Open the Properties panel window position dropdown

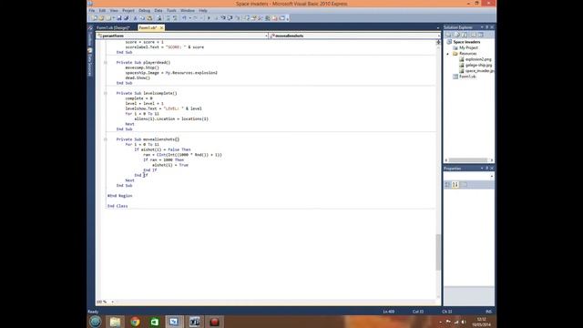click(x=482, y=169)
